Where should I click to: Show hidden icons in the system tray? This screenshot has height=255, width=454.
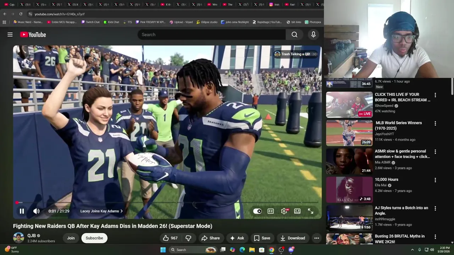412,250
